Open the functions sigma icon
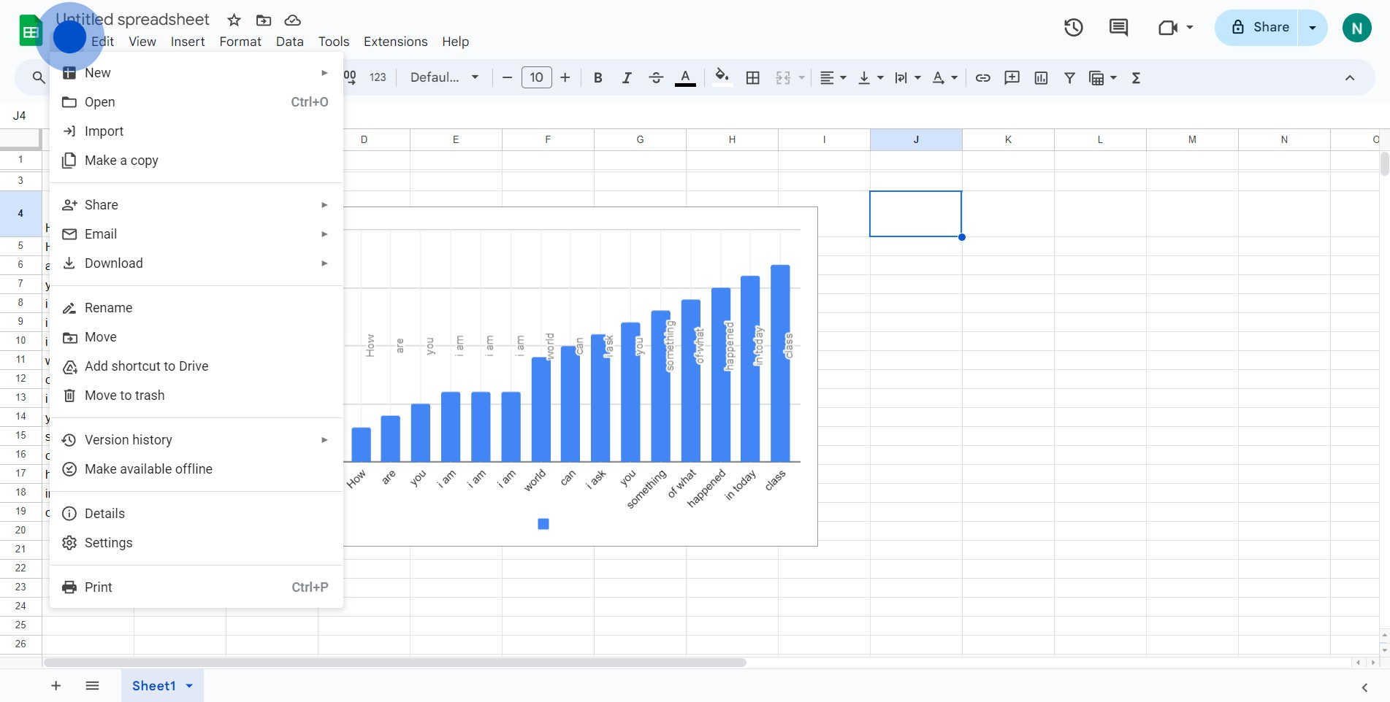Viewport: 1390px width, 702px height. pos(1136,77)
